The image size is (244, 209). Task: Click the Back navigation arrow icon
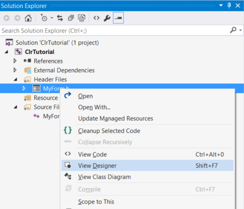7,18
